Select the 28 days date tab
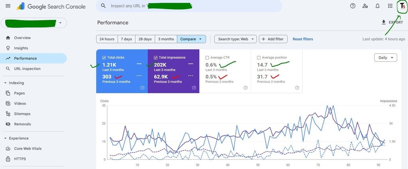408x169 pixels. [145, 39]
